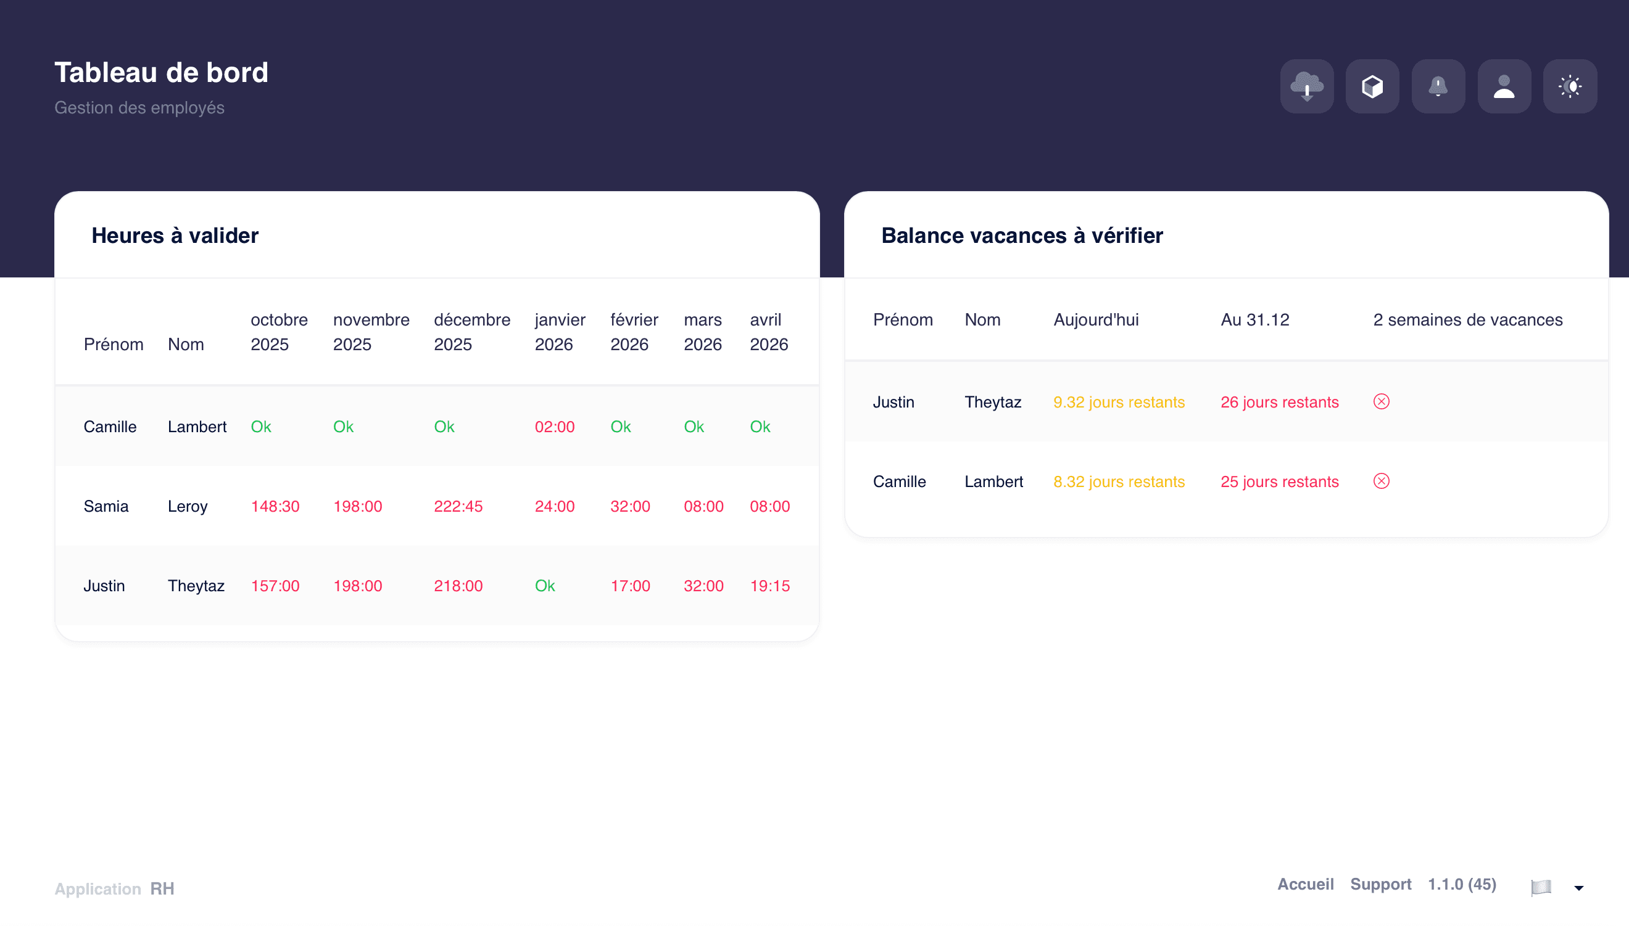This screenshot has width=1629, height=926.
Task: Toggle light/dark theme with brightness icon
Action: coord(1570,86)
